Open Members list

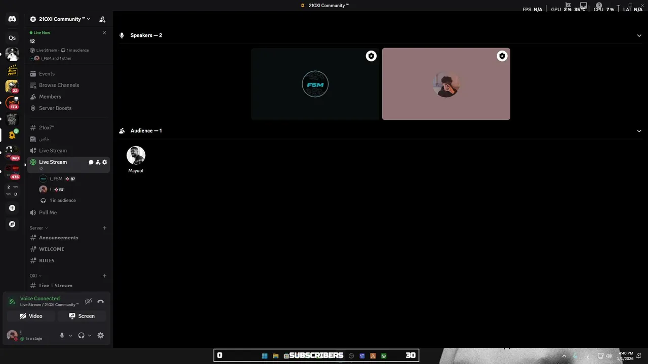[x=68, y=97]
